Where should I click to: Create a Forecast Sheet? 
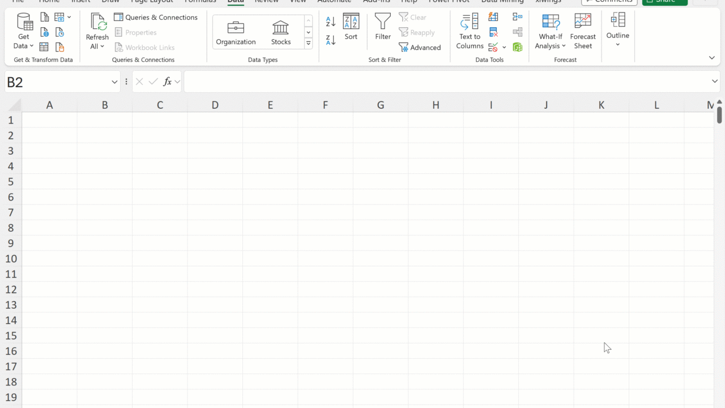tap(583, 32)
